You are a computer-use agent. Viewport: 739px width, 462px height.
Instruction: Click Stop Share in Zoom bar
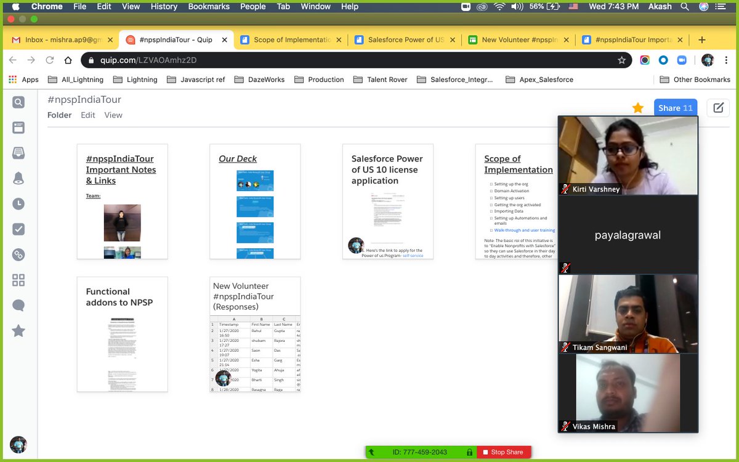[x=504, y=452]
